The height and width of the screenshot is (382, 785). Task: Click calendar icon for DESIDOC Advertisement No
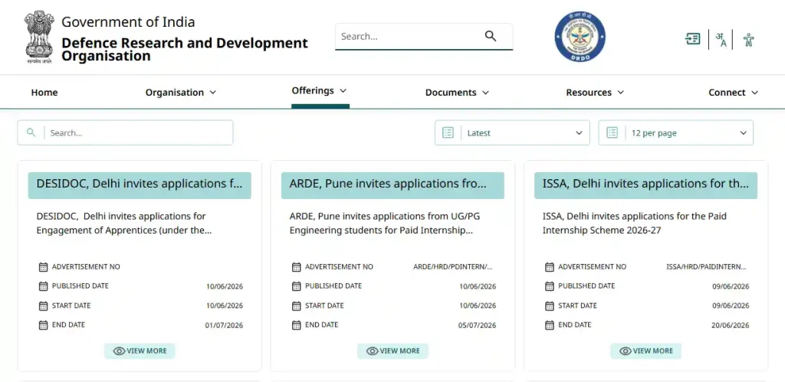pyautogui.click(x=43, y=267)
